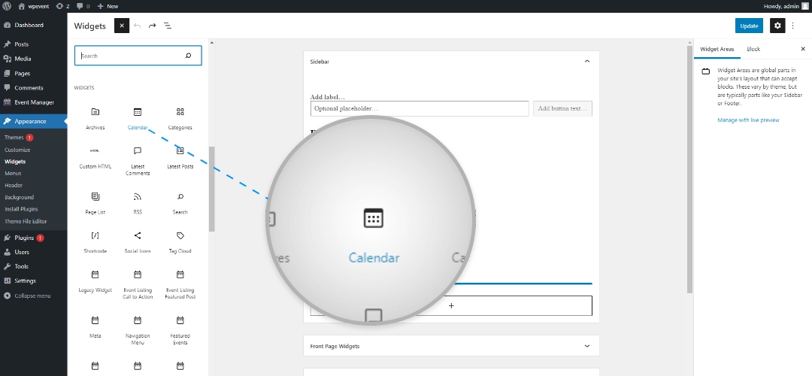This screenshot has width=812, height=376.
Task: Collapse the Sidebar widget area
Action: pos(587,62)
